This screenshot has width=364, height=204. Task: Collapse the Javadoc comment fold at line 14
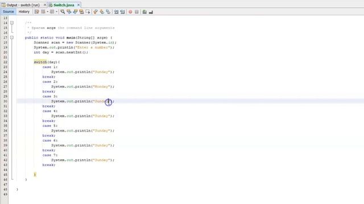[12, 23]
